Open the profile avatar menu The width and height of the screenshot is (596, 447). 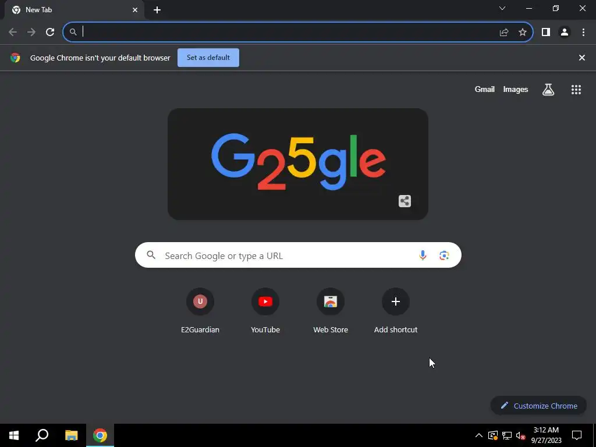[565, 33]
